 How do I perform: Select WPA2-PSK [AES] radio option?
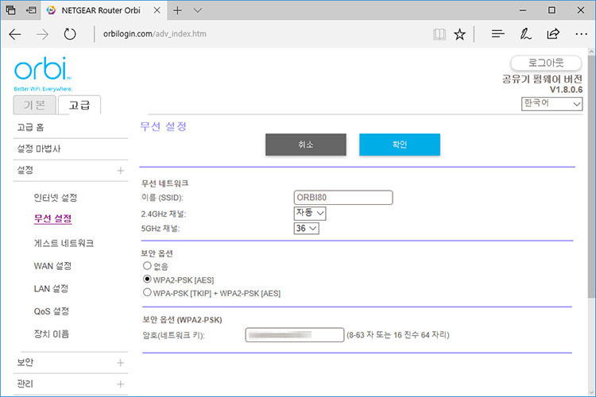(147, 279)
